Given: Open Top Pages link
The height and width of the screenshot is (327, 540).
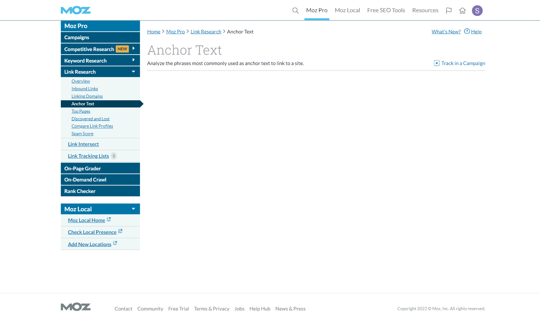Looking at the screenshot, I should (81, 111).
